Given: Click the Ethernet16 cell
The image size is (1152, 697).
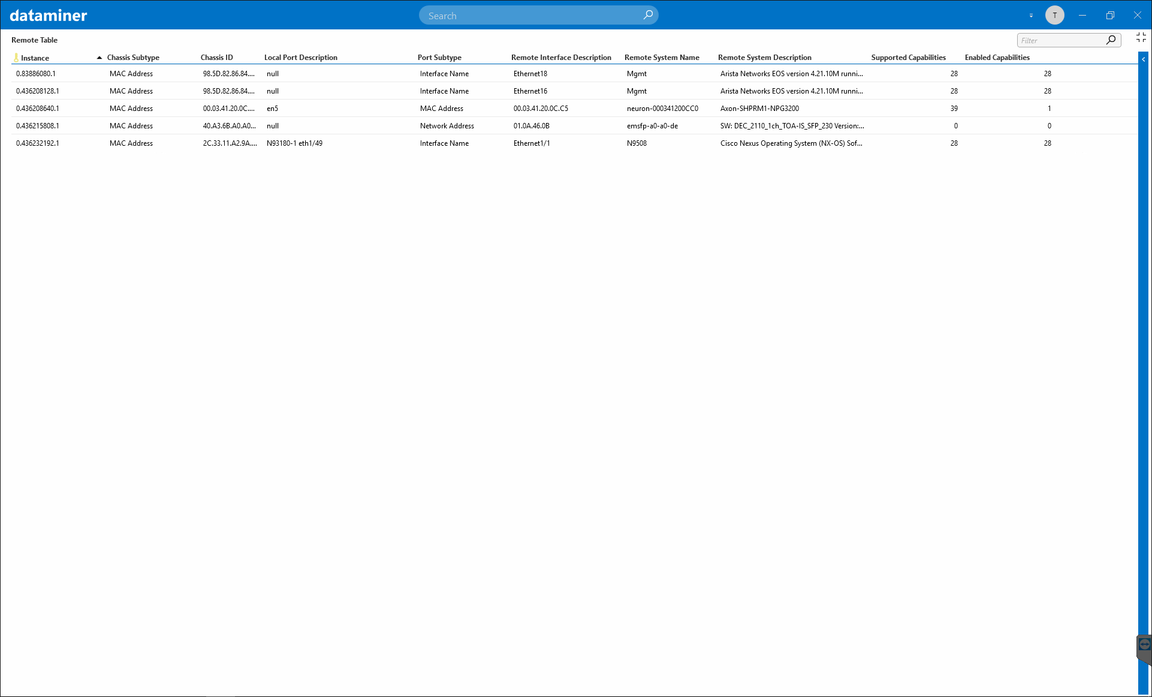Looking at the screenshot, I should pyautogui.click(x=530, y=91).
